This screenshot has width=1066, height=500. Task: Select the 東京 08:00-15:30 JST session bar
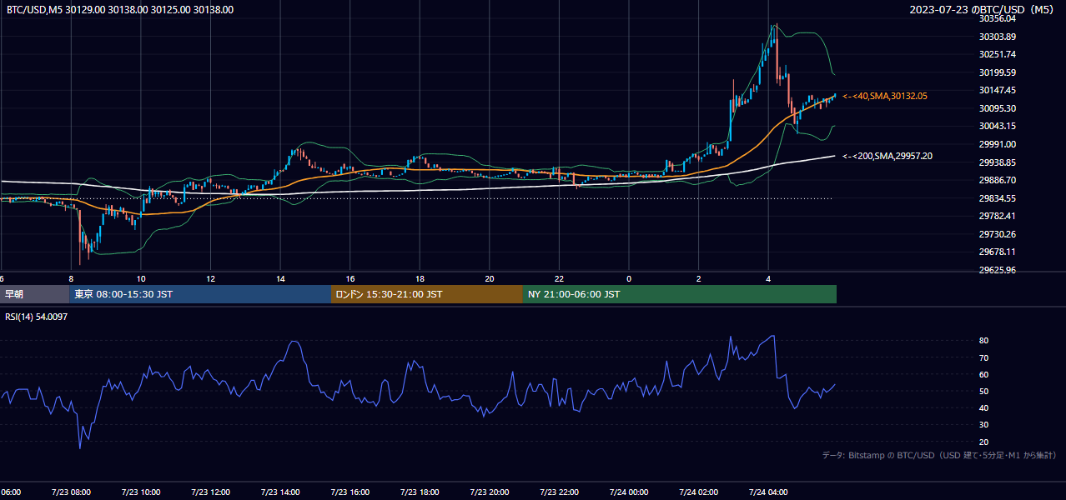[200, 294]
